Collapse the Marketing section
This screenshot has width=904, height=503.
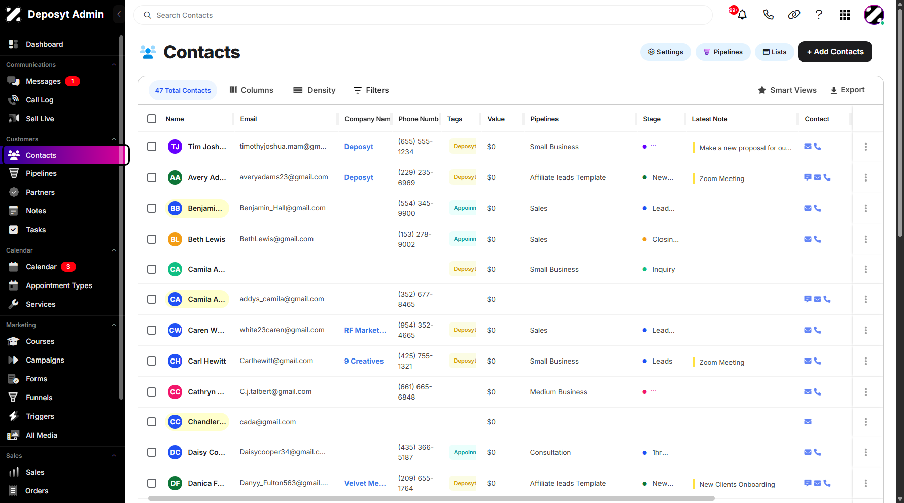coord(114,325)
